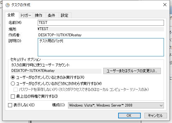Image resolution: width=172 pixels, height=123 pixels.
Task: Click the 説明 description text area
Action: click(x=101, y=47)
